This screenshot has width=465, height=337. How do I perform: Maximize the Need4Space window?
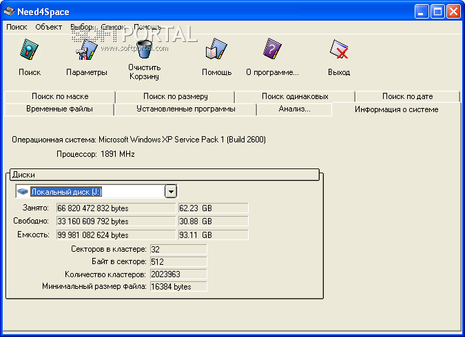437,12
